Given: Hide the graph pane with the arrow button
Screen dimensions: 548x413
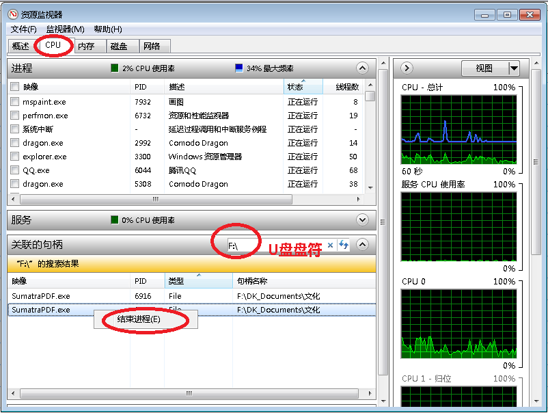Looking at the screenshot, I should (407, 68).
